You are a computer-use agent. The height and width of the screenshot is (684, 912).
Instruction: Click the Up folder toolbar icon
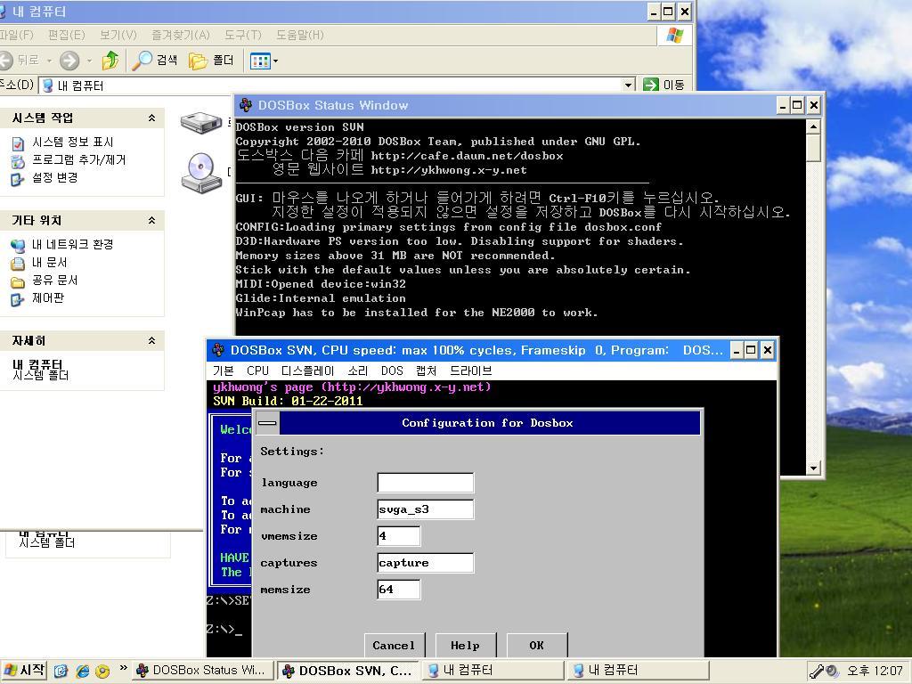110,61
